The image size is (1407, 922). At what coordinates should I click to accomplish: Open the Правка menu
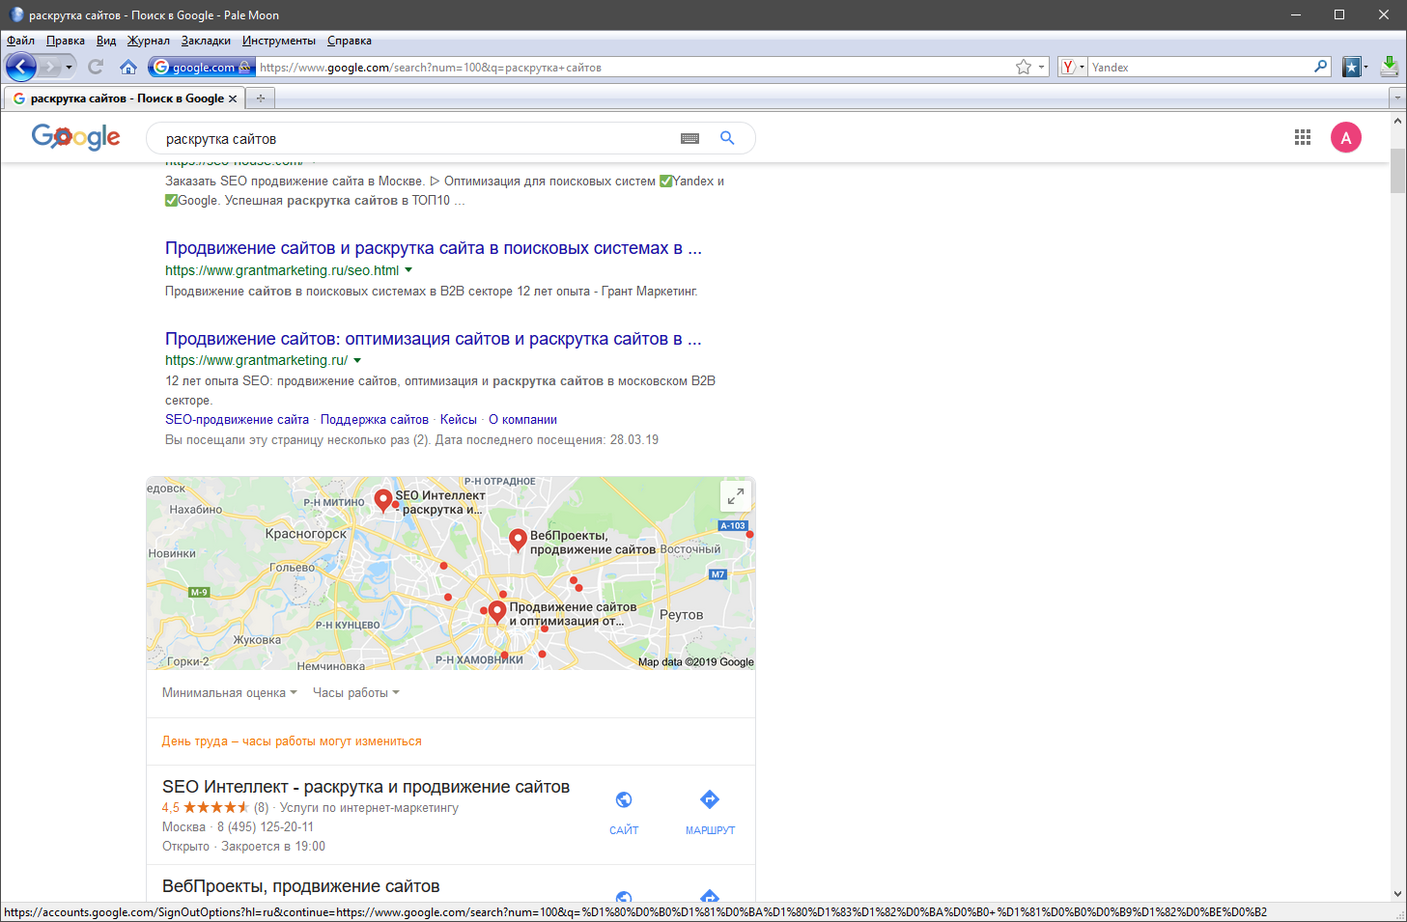pyautogui.click(x=66, y=41)
